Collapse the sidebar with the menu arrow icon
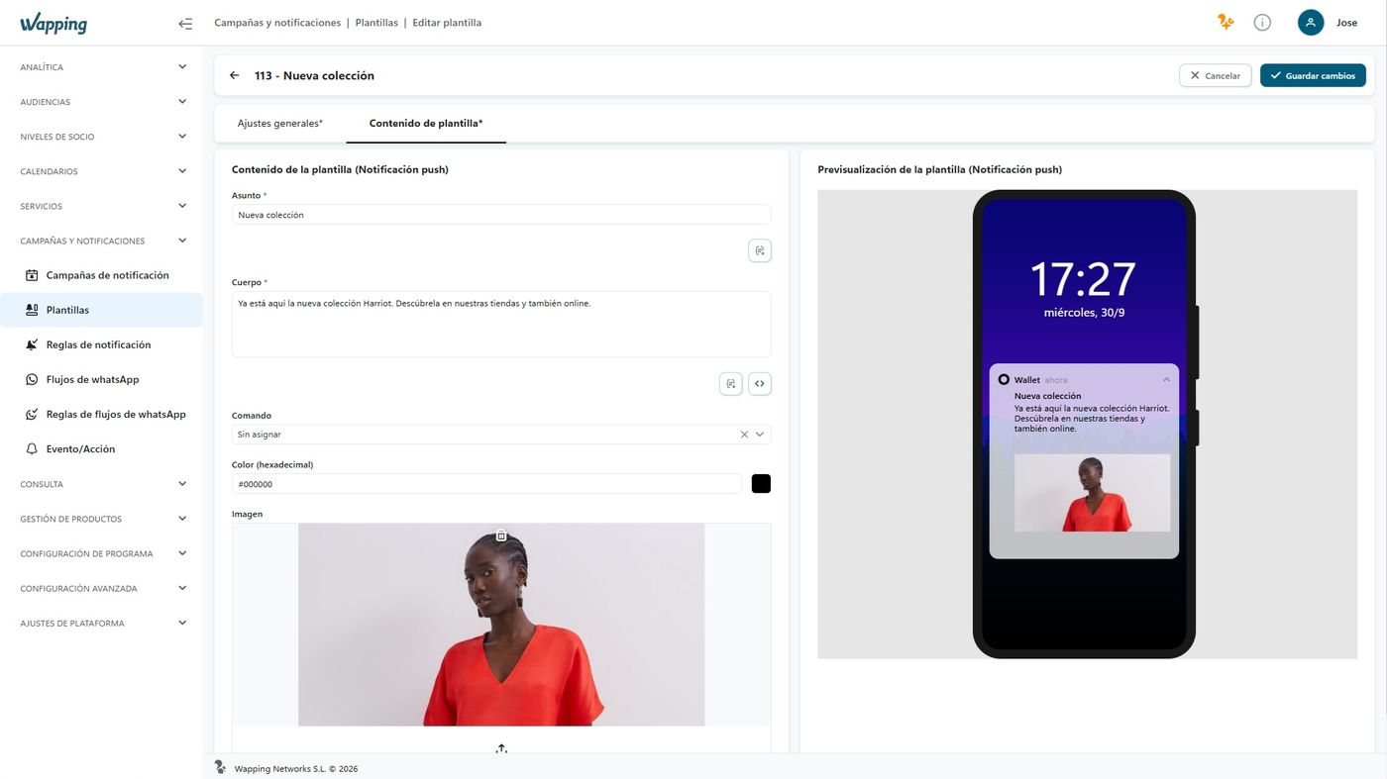 click(185, 23)
